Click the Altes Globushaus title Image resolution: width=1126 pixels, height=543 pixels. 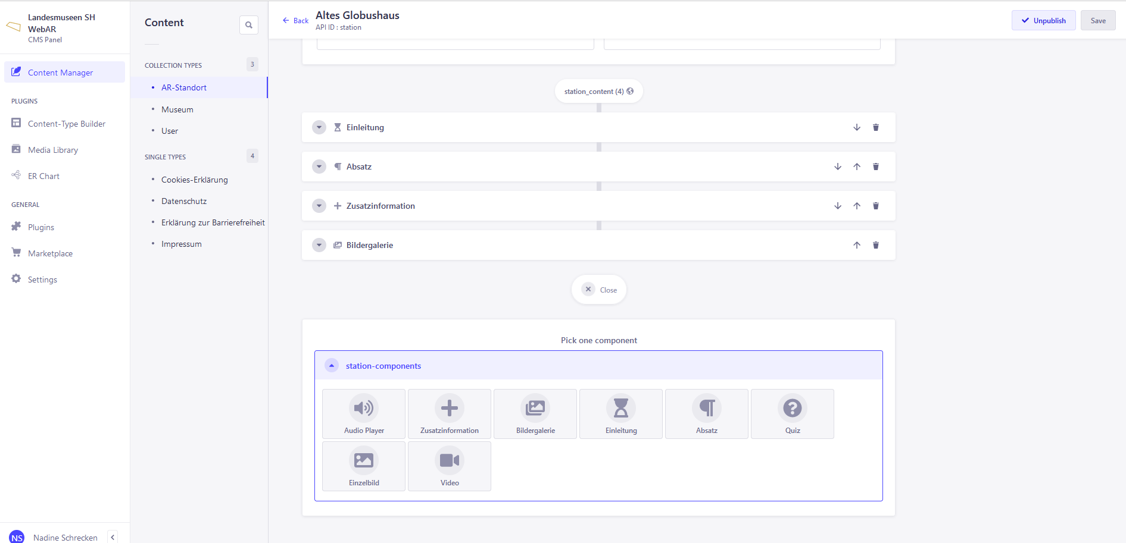[x=357, y=15]
